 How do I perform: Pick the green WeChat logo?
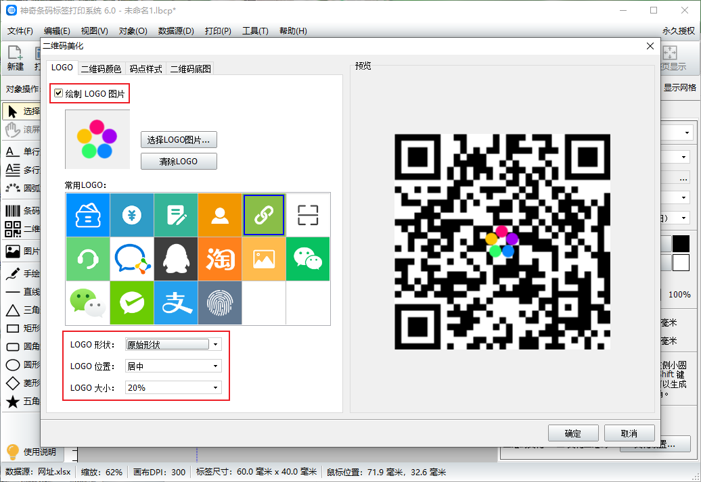point(308,259)
